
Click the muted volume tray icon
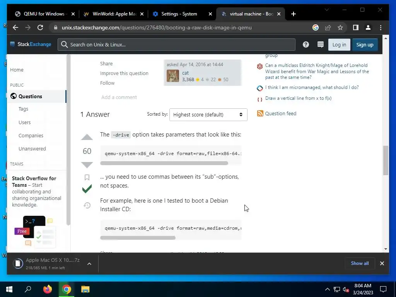(x=346, y=289)
